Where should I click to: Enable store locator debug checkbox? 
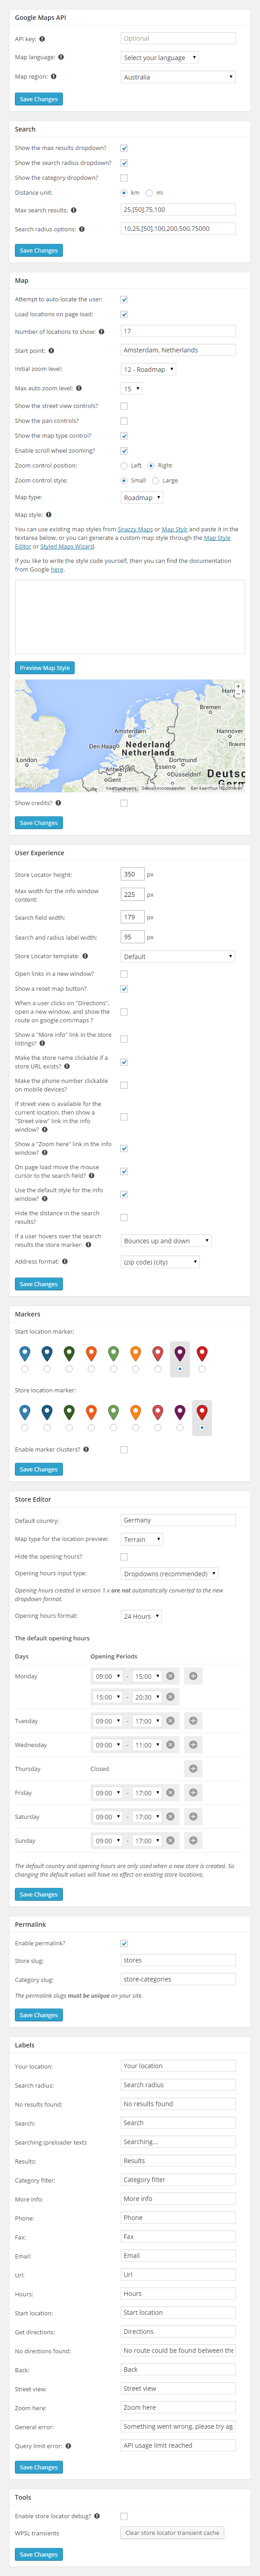124,2516
